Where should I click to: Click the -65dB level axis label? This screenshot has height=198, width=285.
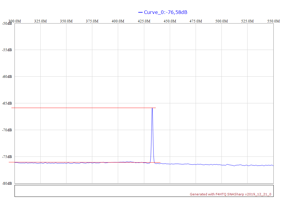7,103
